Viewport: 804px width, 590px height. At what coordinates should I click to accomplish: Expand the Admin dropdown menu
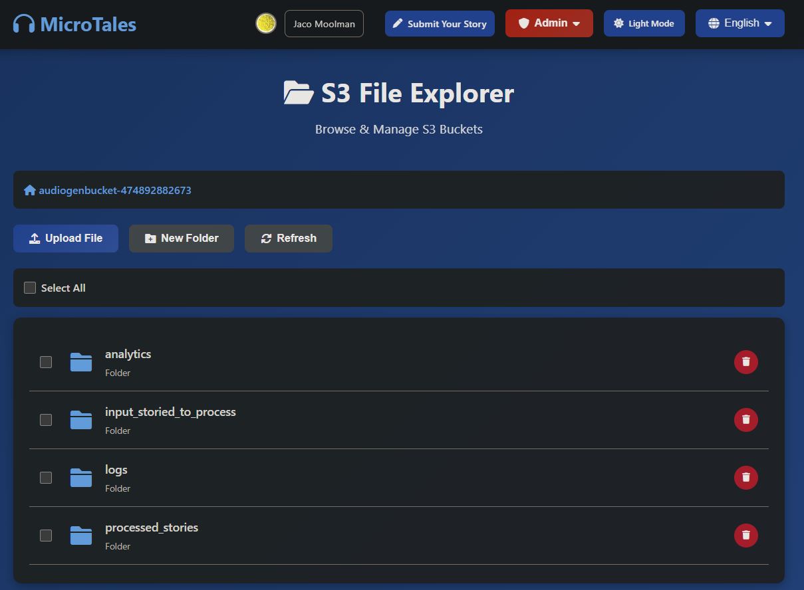pyautogui.click(x=549, y=23)
